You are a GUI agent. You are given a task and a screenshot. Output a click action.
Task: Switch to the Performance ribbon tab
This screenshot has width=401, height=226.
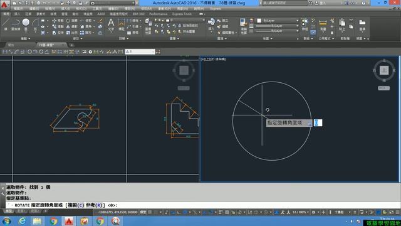coord(159,14)
